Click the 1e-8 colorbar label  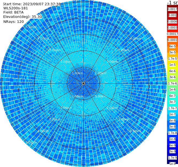point(172,139)
